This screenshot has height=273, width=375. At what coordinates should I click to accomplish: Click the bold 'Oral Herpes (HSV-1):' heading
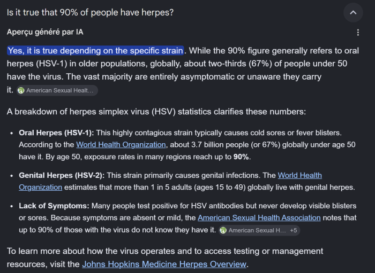[56, 133]
